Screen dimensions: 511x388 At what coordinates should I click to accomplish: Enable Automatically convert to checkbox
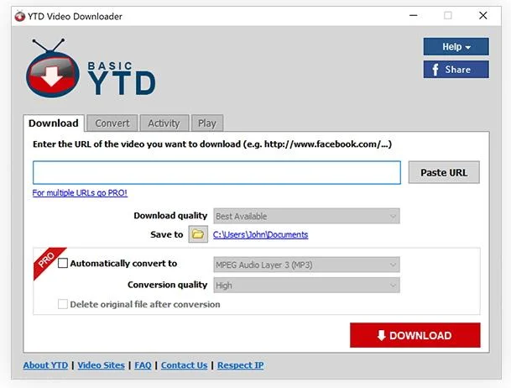(x=63, y=263)
